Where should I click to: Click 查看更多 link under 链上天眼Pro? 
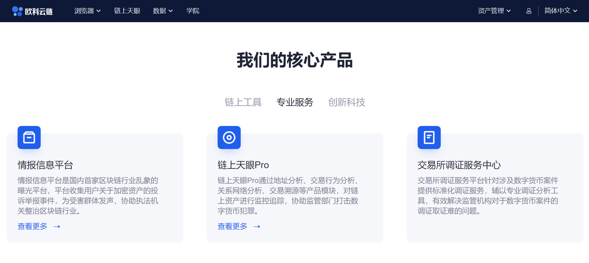[x=232, y=226]
